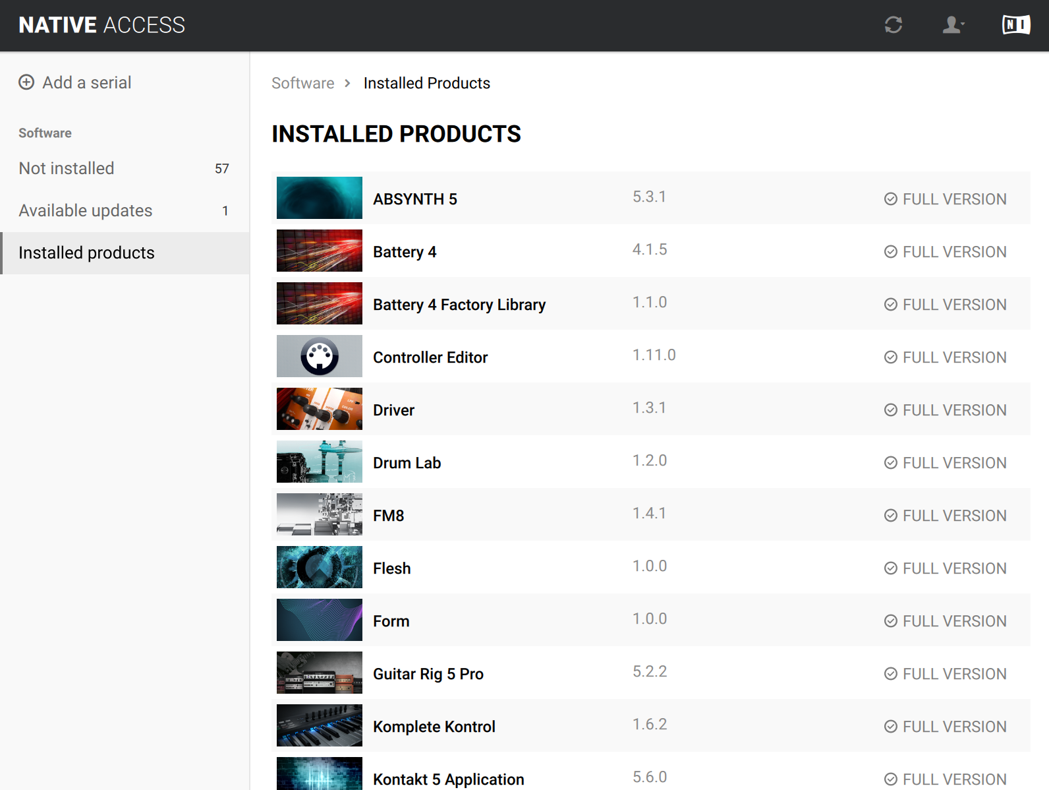Show Available updates section
The width and height of the screenshot is (1049, 790).
[x=125, y=211]
